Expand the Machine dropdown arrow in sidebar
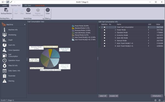 pyautogui.click(x=25, y=25)
